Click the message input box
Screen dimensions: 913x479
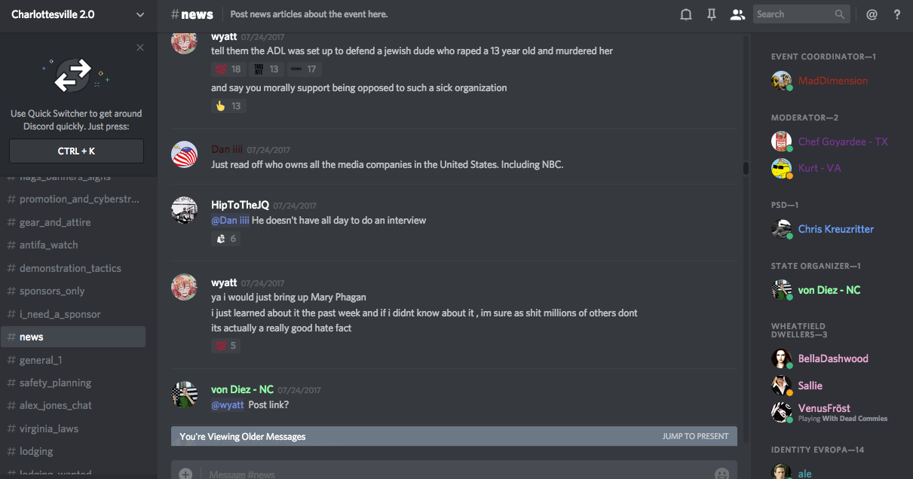pyautogui.click(x=452, y=474)
